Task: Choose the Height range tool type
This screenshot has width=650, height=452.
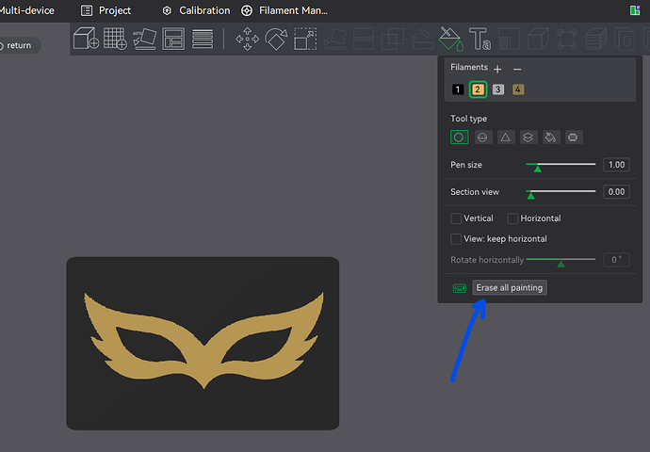Action: click(x=528, y=137)
